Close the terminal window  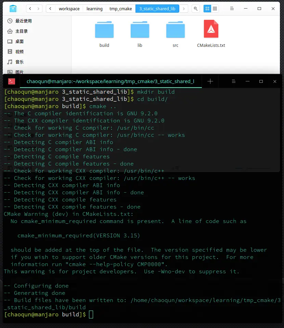tap(275, 81)
